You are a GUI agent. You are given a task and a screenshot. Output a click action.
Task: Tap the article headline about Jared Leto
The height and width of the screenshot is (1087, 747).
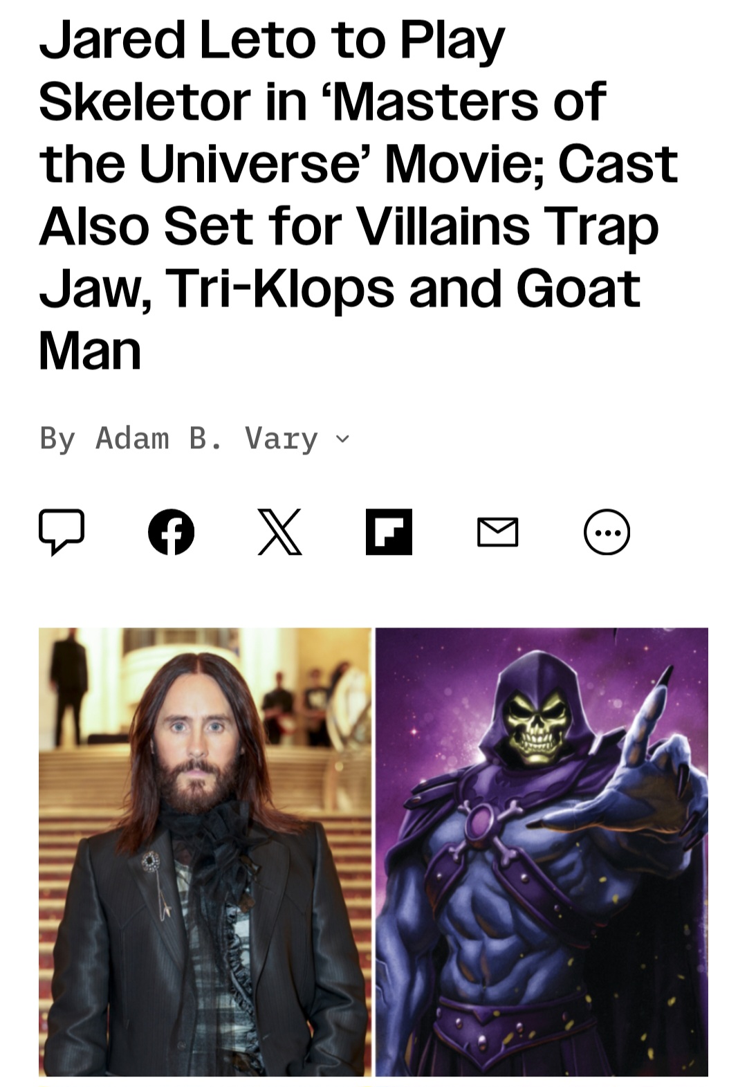click(x=358, y=194)
